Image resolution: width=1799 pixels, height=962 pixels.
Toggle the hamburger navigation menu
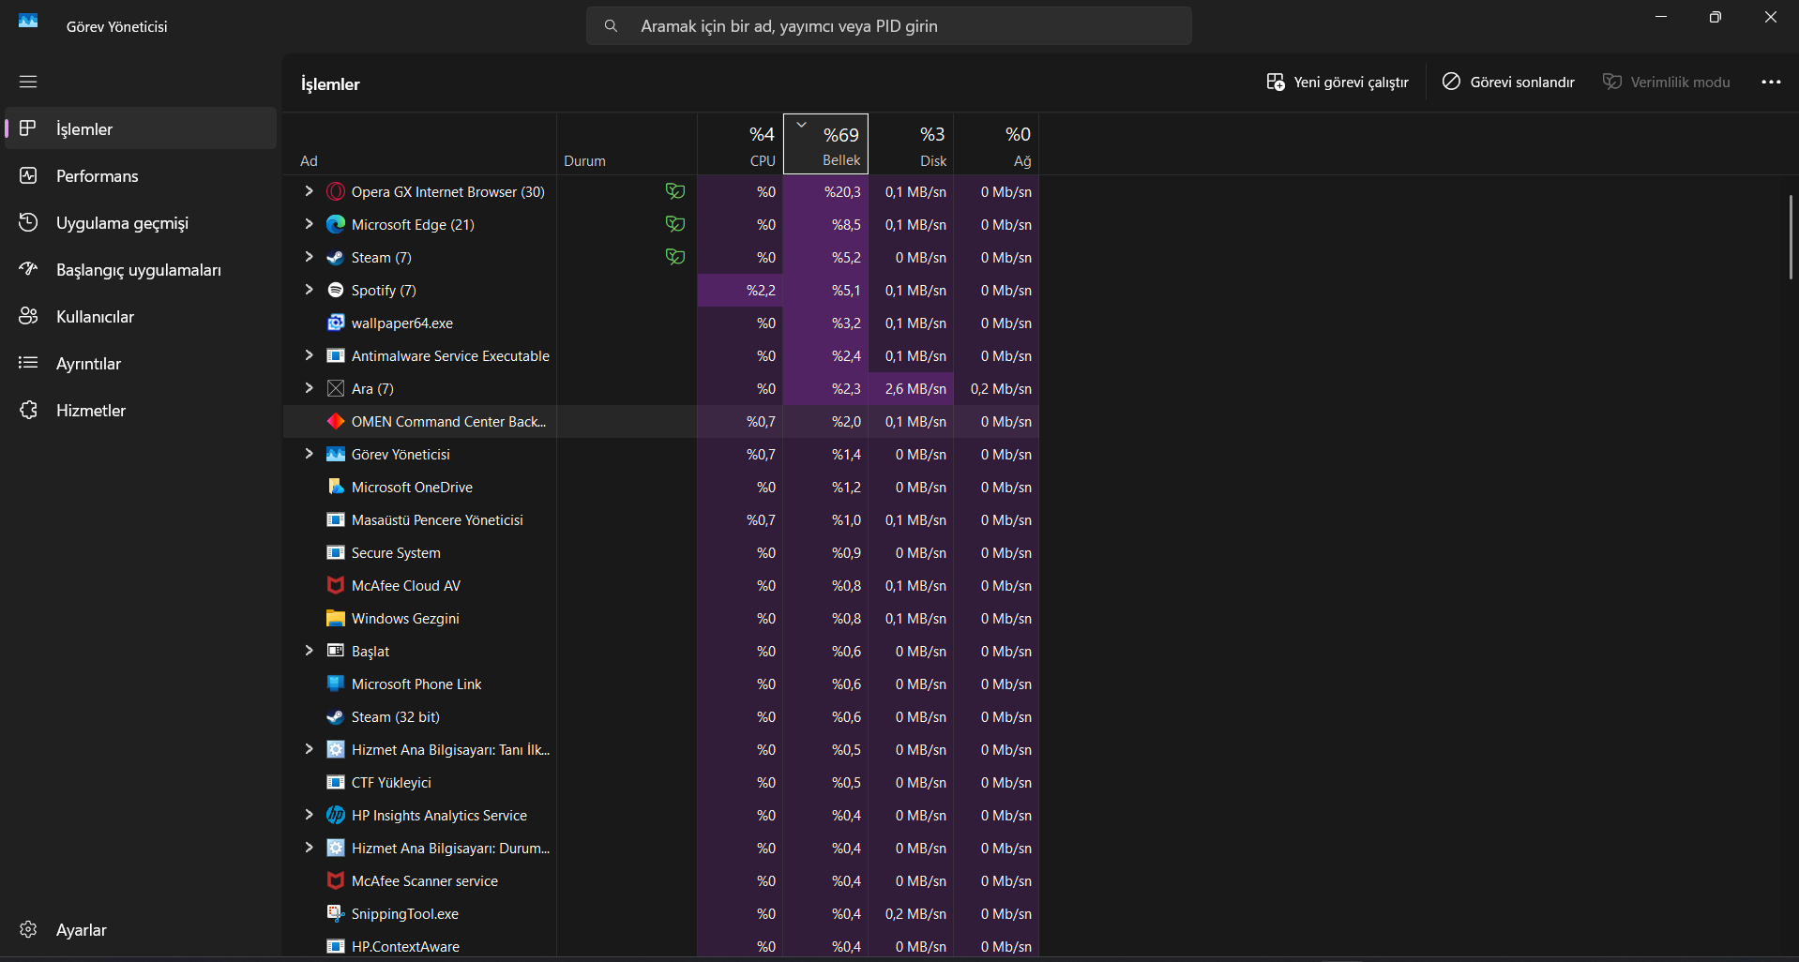click(28, 82)
